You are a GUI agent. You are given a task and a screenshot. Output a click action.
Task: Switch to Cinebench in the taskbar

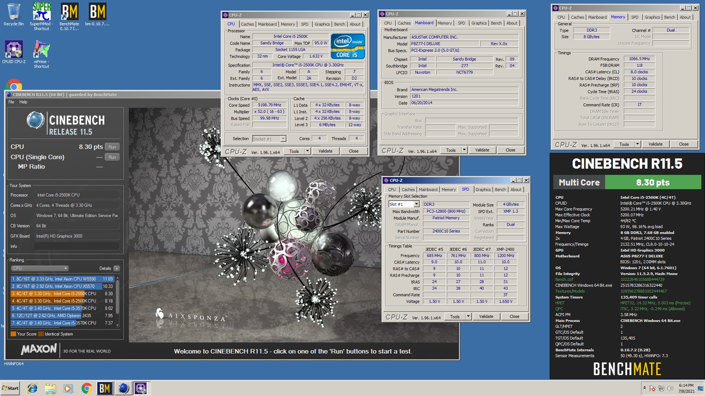tap(123, 388)
